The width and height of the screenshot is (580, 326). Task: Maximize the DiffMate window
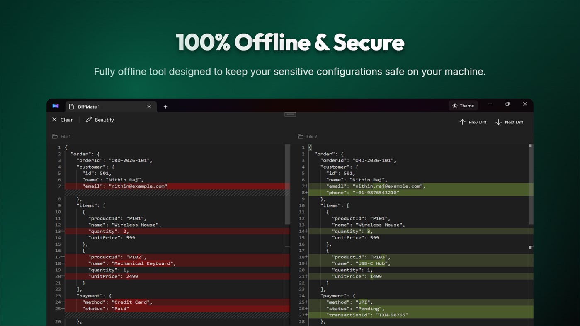tap(507, 104)
